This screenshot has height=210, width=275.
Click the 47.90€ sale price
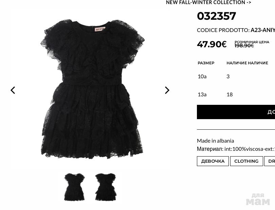[x=212, y=44]
